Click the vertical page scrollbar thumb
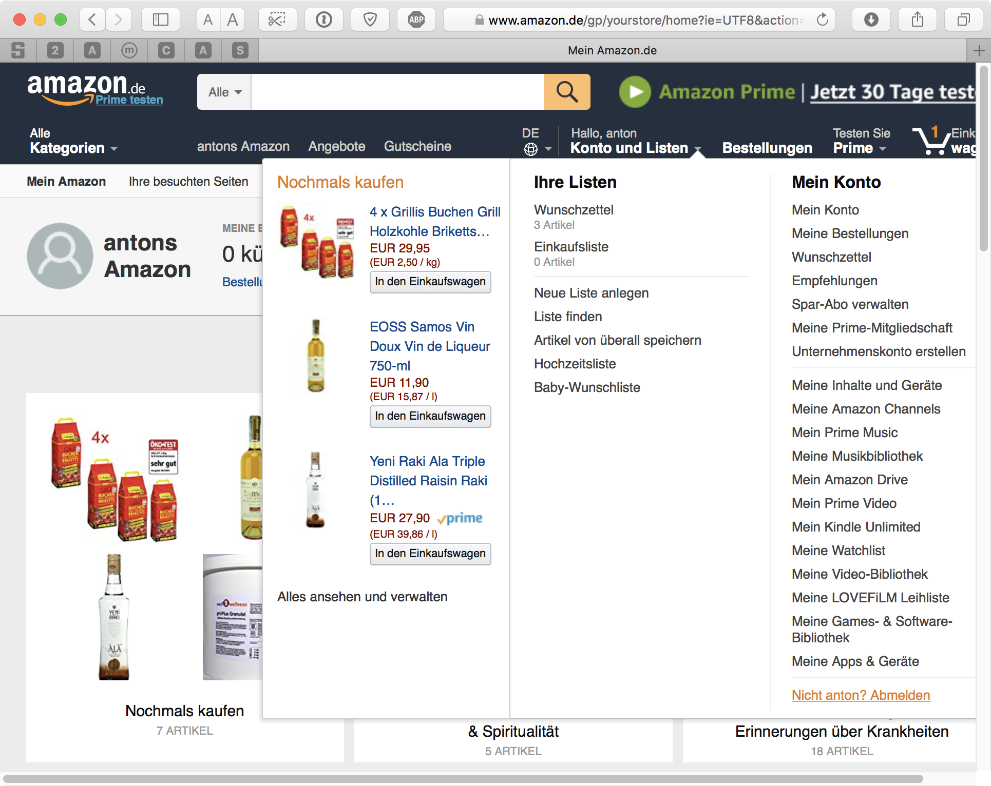 pos(983,158)
